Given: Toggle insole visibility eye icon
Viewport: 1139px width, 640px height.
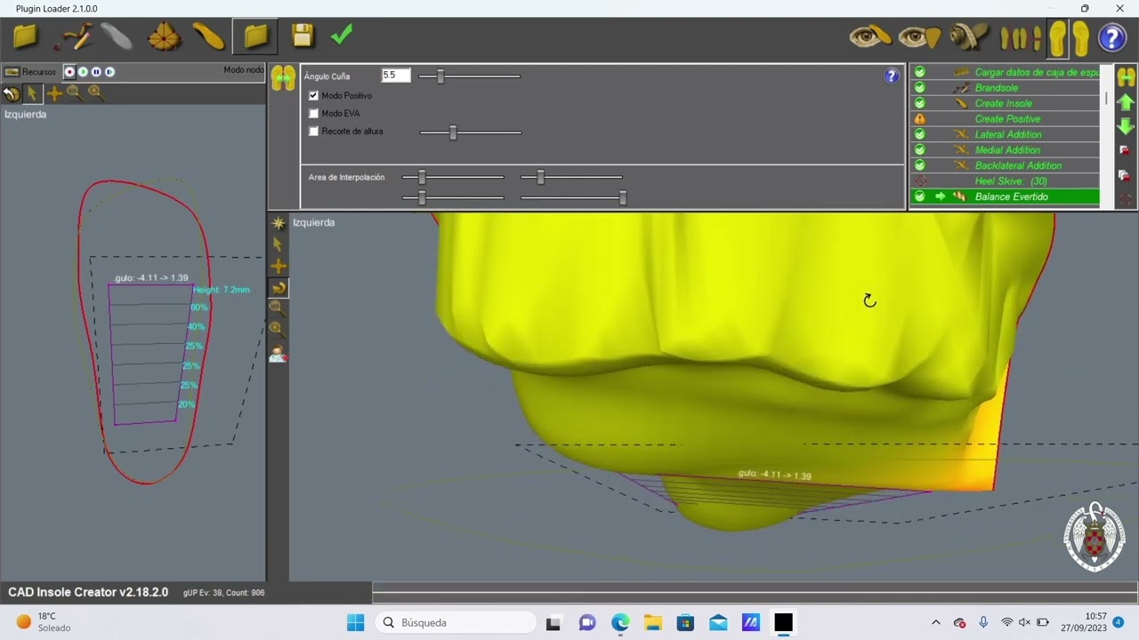Looking at the screenshot, I should [x=869, y=37].
